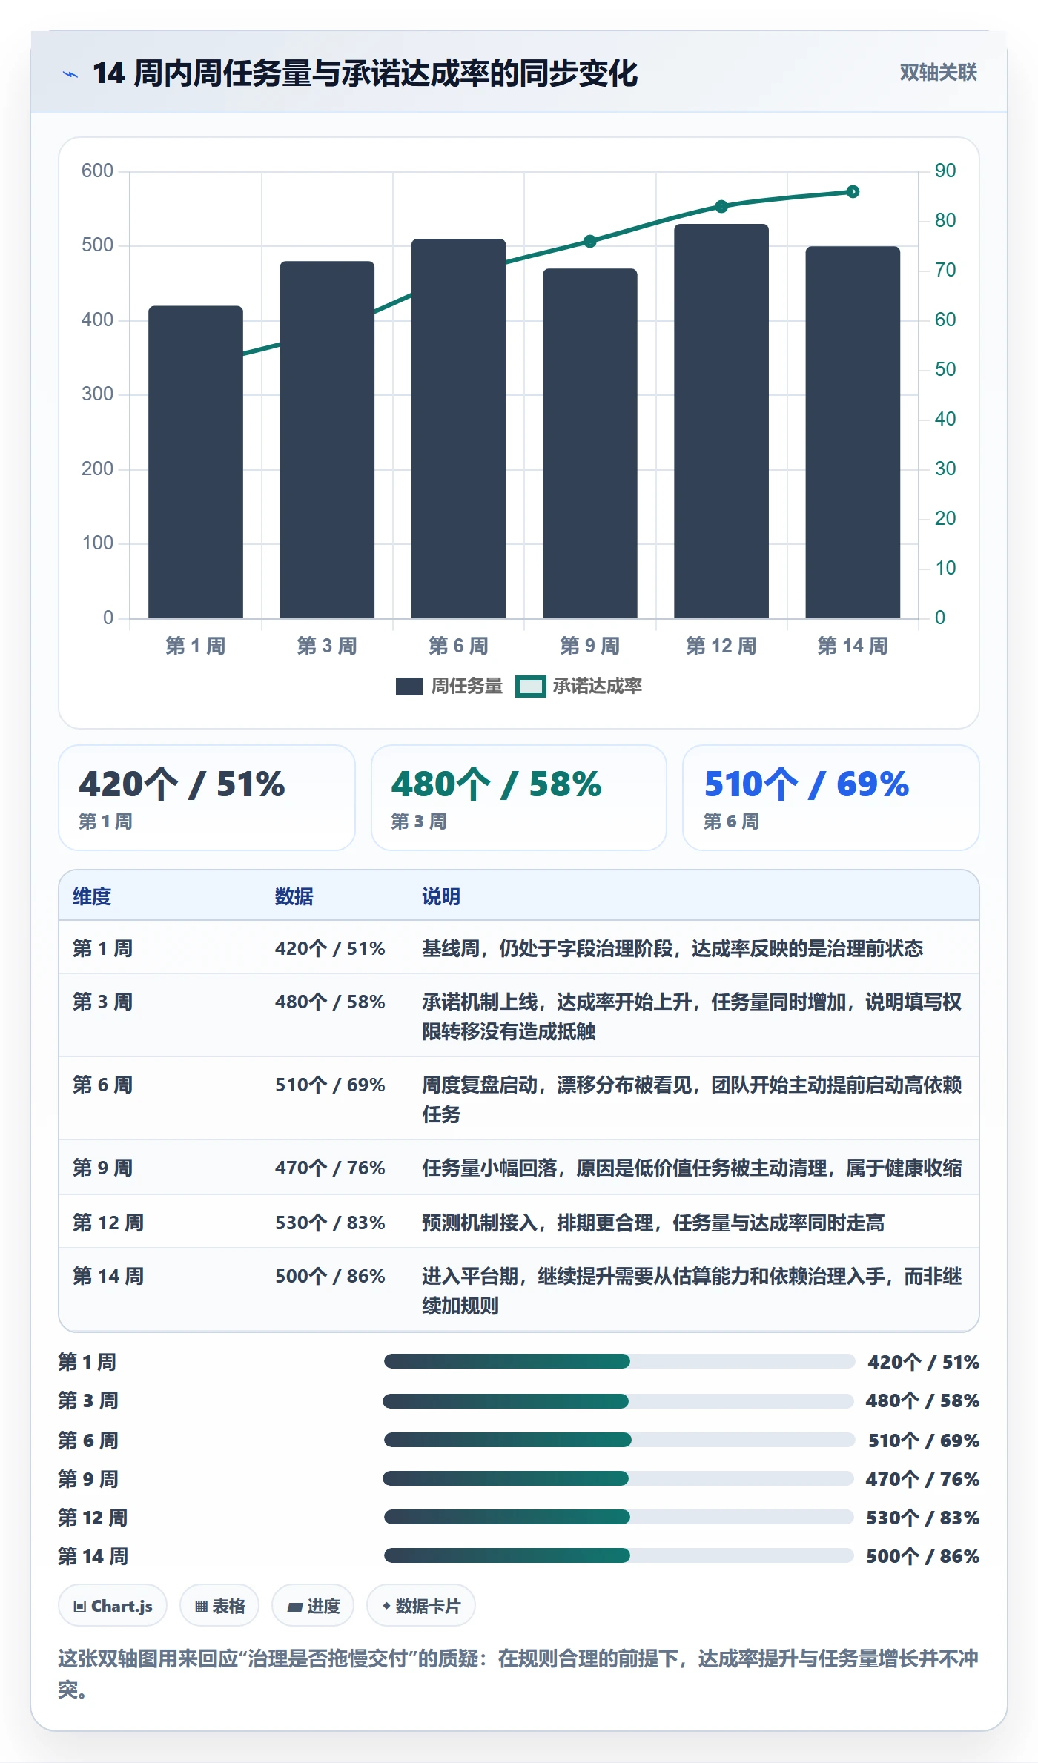Viewport: 1038px width, 1763px height.
Task: Click description starting 预测机制接入
Action: click(653, 1223)
